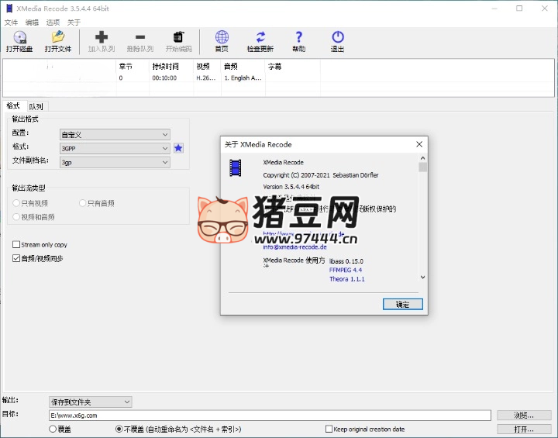The image size is (558, 438).
Task: Open the Theora 1.1.1 link
Action: click(347, 279)
